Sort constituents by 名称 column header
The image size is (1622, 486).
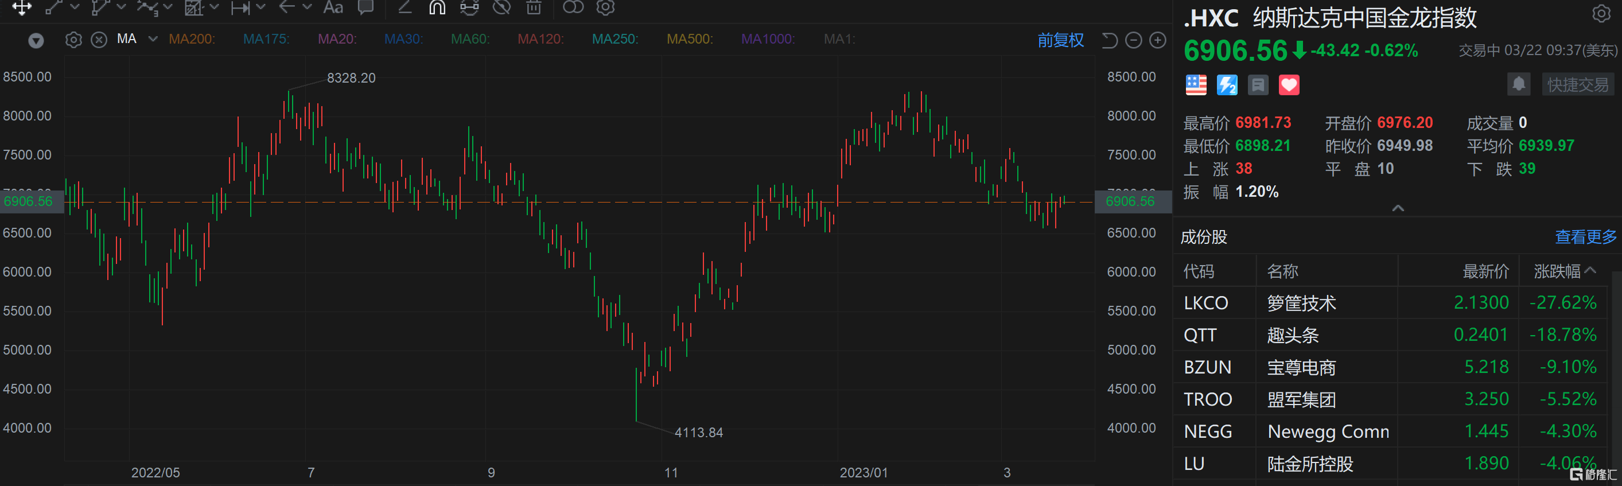[x=1282, y=271]
